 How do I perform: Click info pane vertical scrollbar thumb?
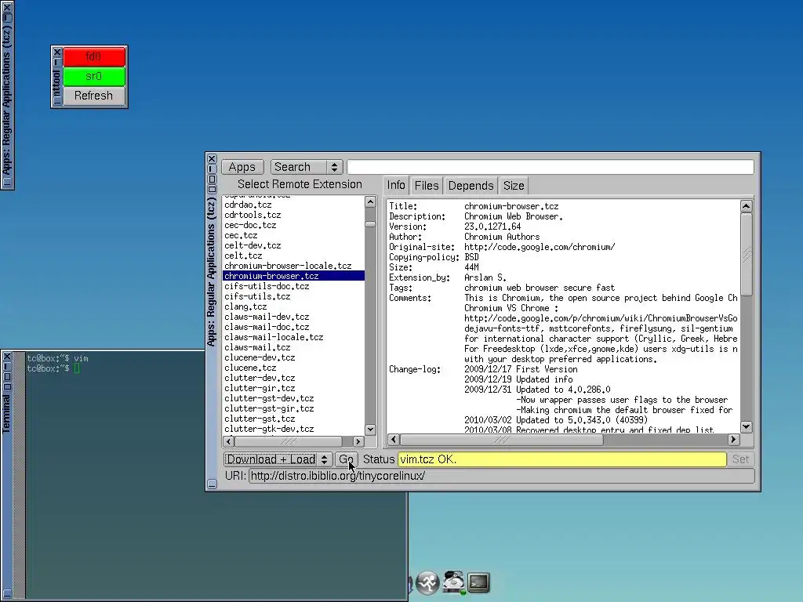tap(747, 255)
